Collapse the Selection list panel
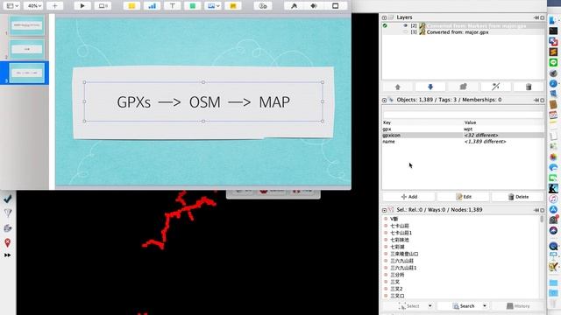The image size is (561, 315). [384, 210]
